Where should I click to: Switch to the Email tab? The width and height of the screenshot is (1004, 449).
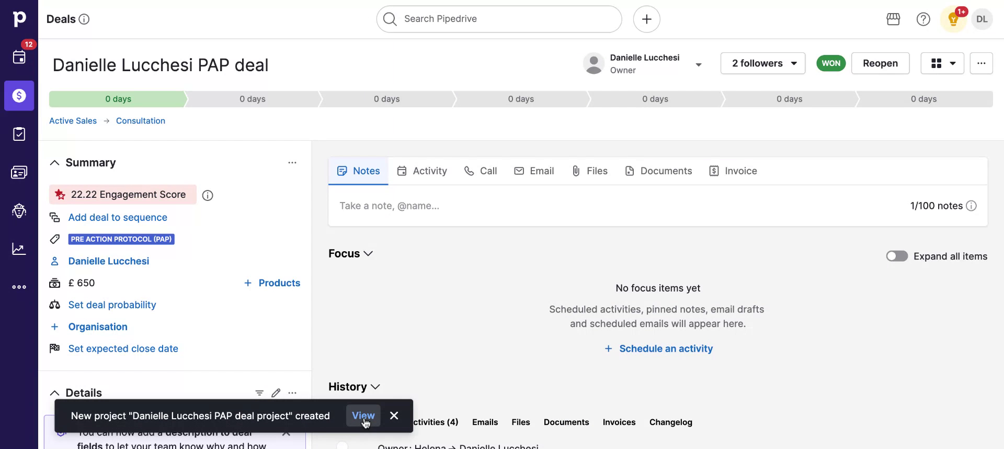pos(534,171)
